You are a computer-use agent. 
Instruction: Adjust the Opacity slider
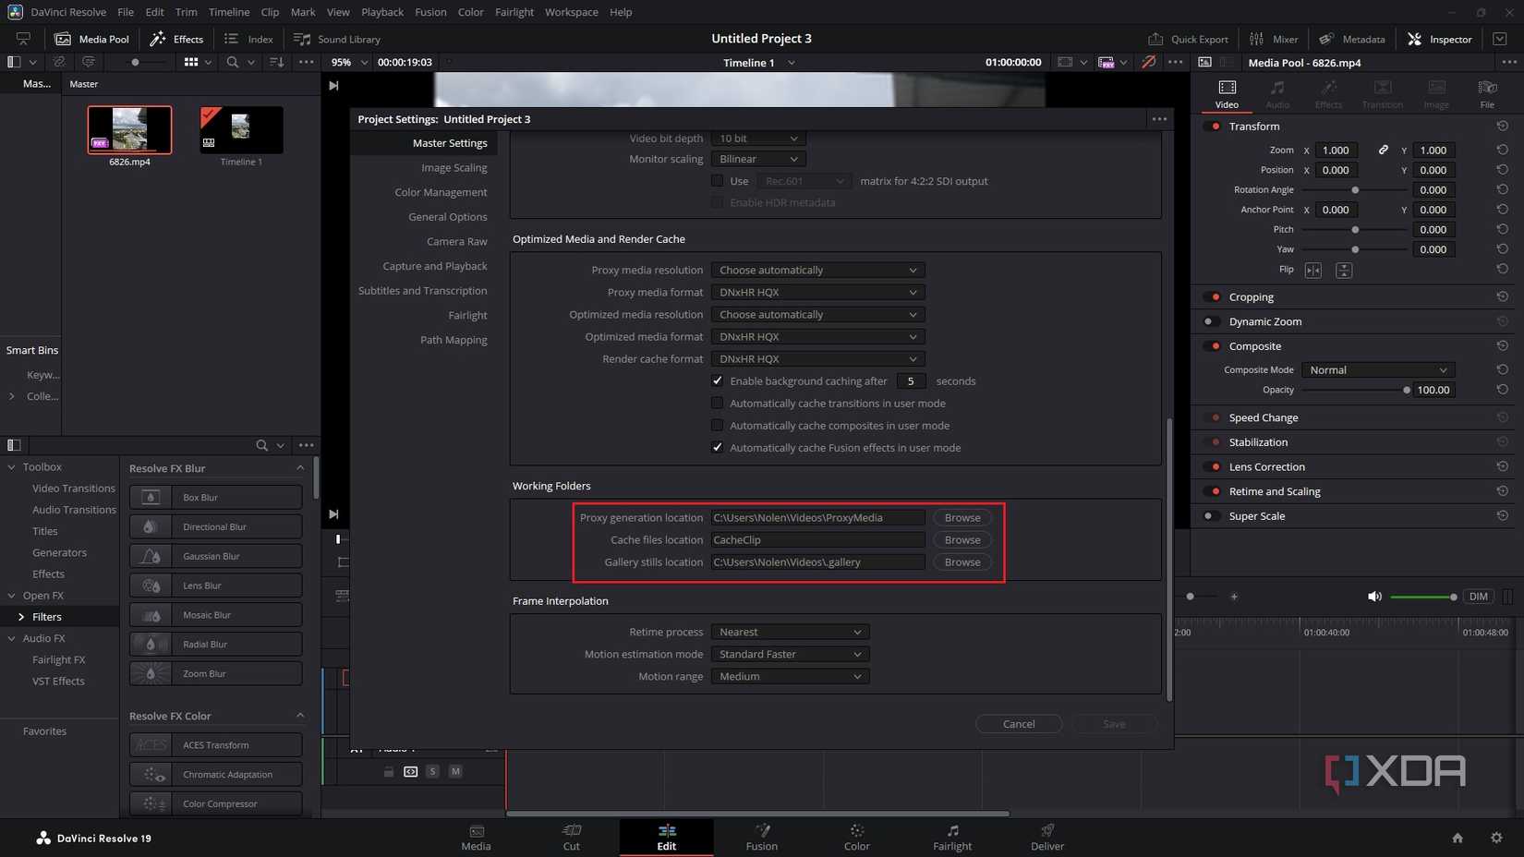coord(1406,390)
